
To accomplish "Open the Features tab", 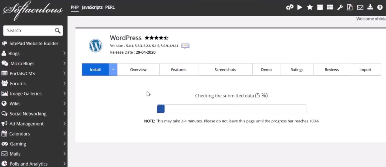I will [x=179, y=69].
